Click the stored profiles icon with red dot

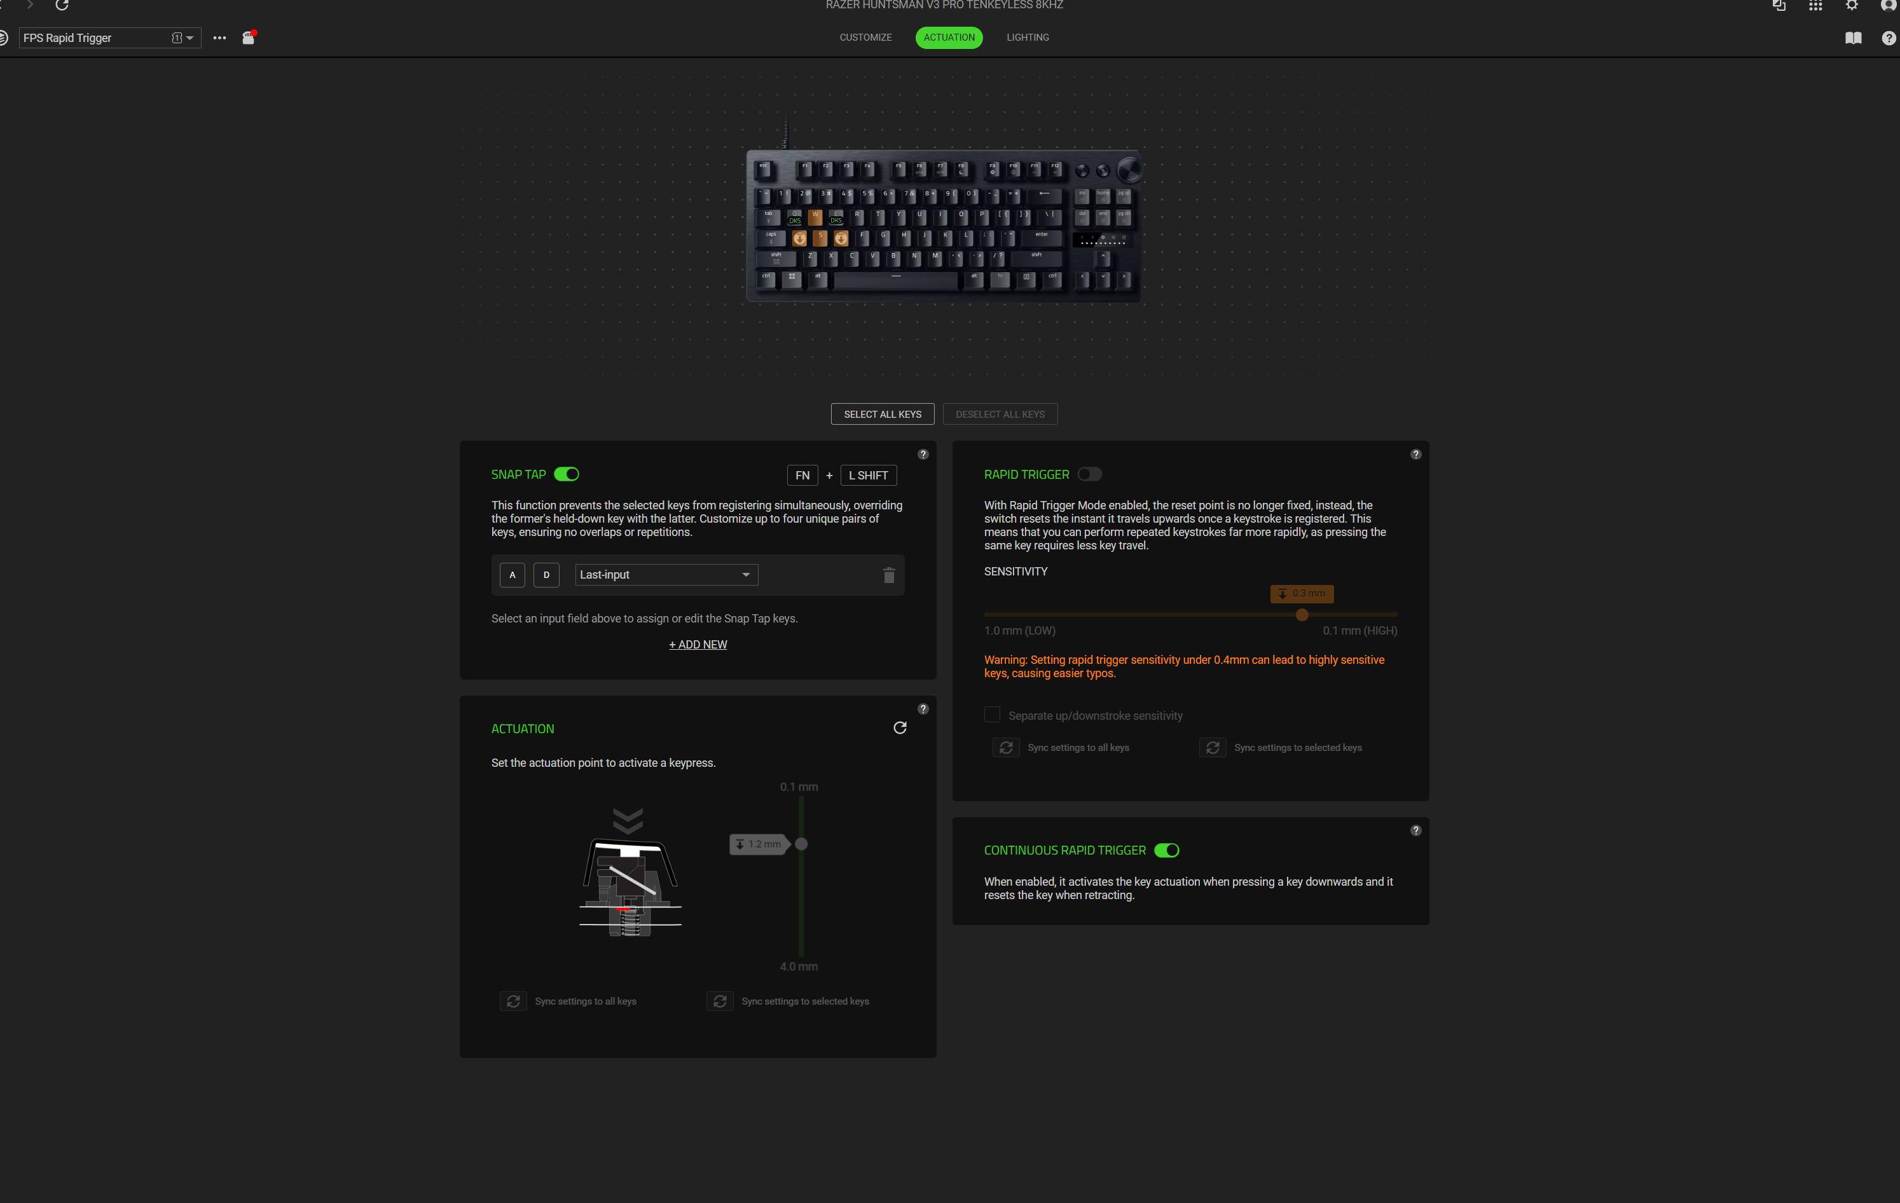[249, 37]
